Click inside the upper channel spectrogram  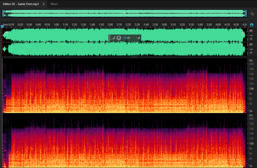click(x=125, y=86)
